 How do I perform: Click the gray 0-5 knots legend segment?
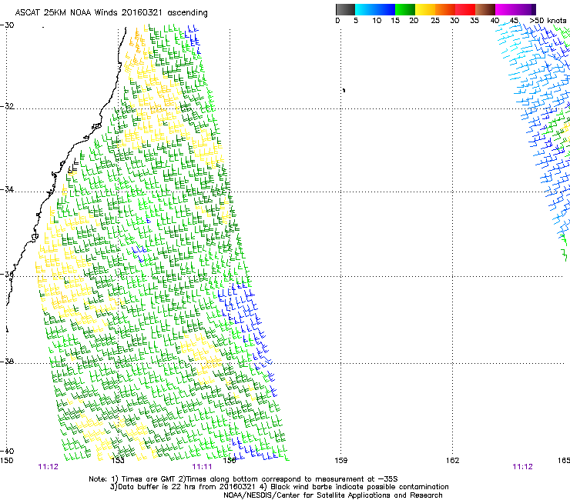tap(345, 9)
